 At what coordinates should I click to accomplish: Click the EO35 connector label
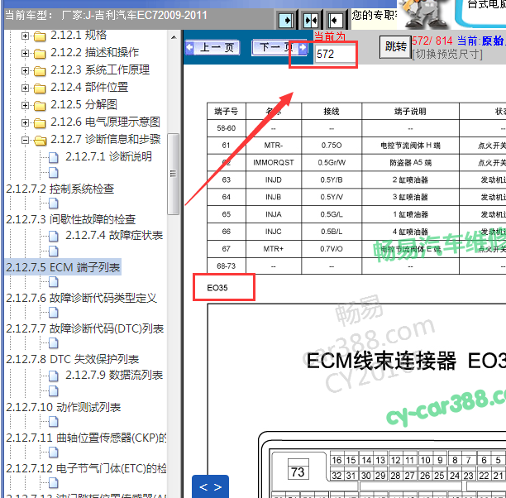217,288
